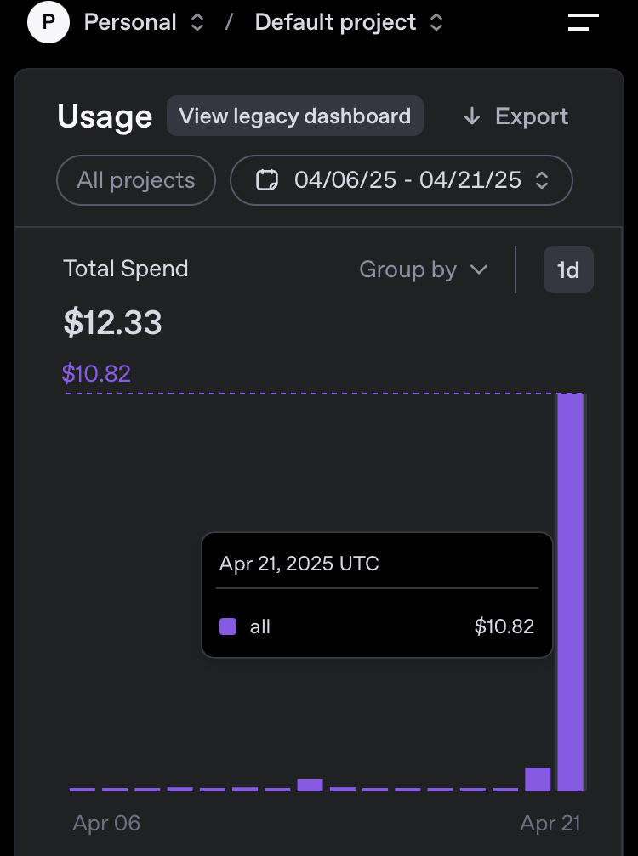Click the date range selector chevrons

541,180
